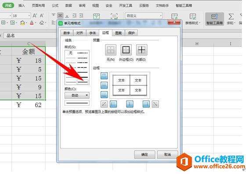Select the cell containing 62
Image resolution: width=248 pixels, height=174 pixels.
pyautogui.click(x=29, y=105)
